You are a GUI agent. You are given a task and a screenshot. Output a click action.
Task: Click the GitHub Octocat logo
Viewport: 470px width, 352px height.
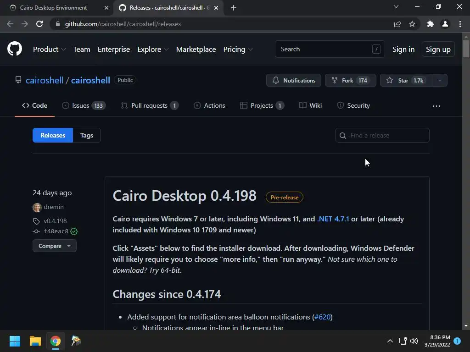coord(15,49)
